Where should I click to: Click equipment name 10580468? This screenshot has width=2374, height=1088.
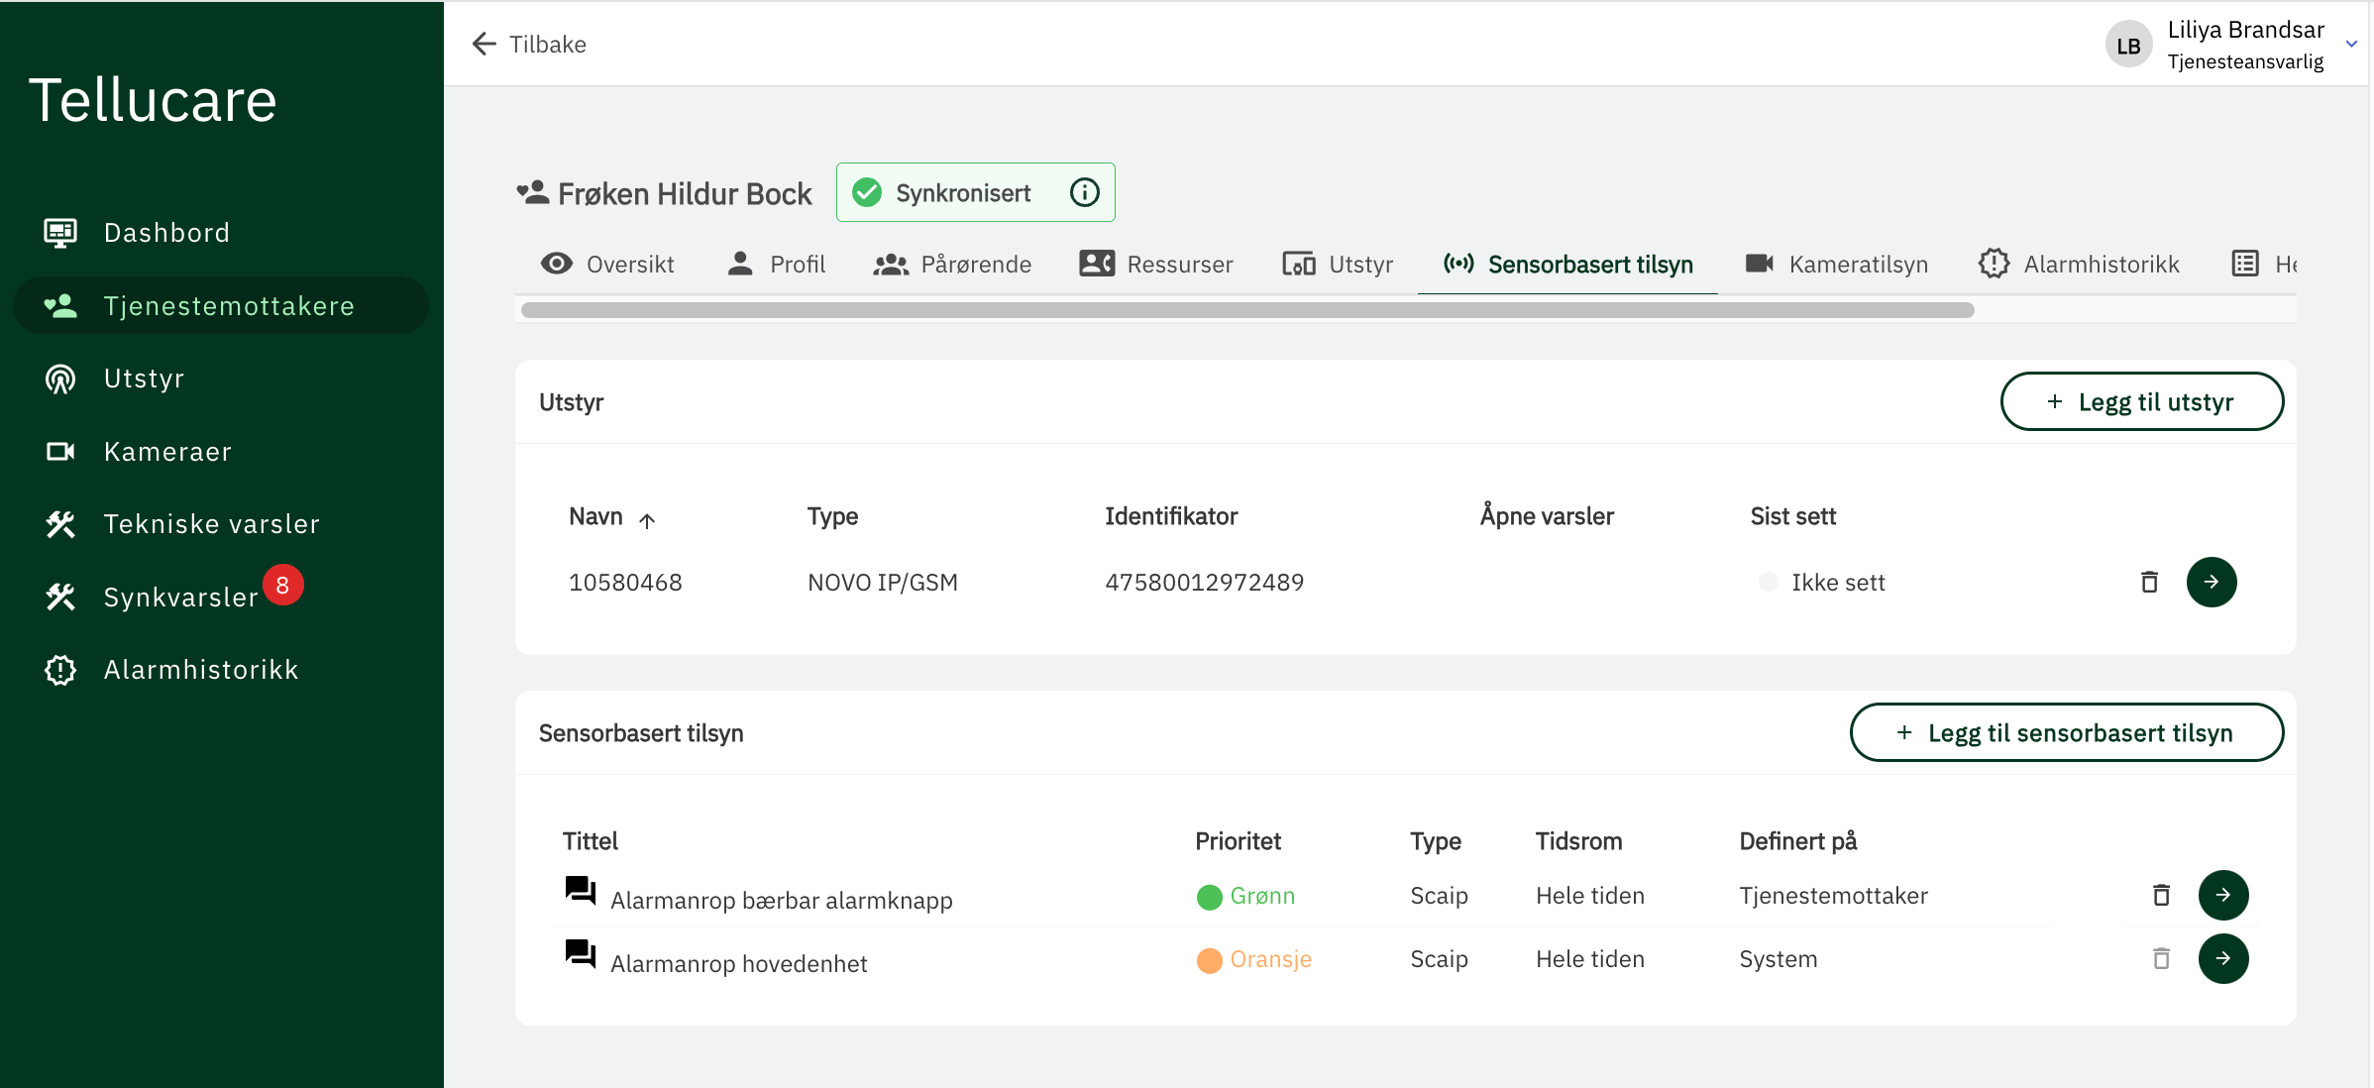(x=625, y=582)
